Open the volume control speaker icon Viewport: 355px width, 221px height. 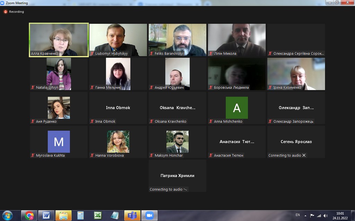(325, 216)
